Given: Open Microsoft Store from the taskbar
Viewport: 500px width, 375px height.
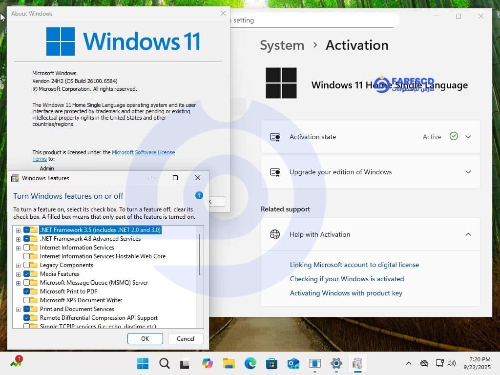Looking at the screenshot, I should (272, 363).
